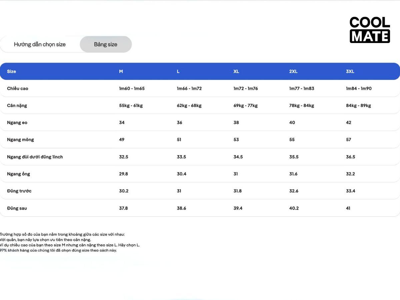The width and height of the screenshot is (400, 300).
Task: Click the 'Size' column header
Action: click(12, 71)
